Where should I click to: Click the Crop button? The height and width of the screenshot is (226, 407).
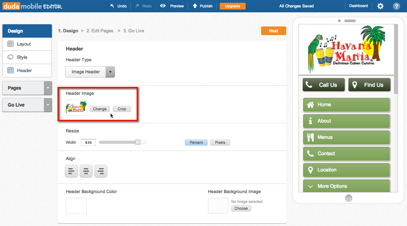pyautogui.click(x=122, y=109)
